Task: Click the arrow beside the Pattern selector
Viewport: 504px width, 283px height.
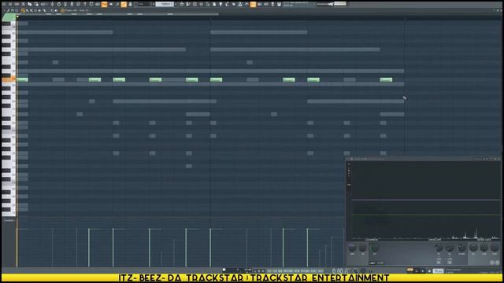Action: tap(176, 4)
